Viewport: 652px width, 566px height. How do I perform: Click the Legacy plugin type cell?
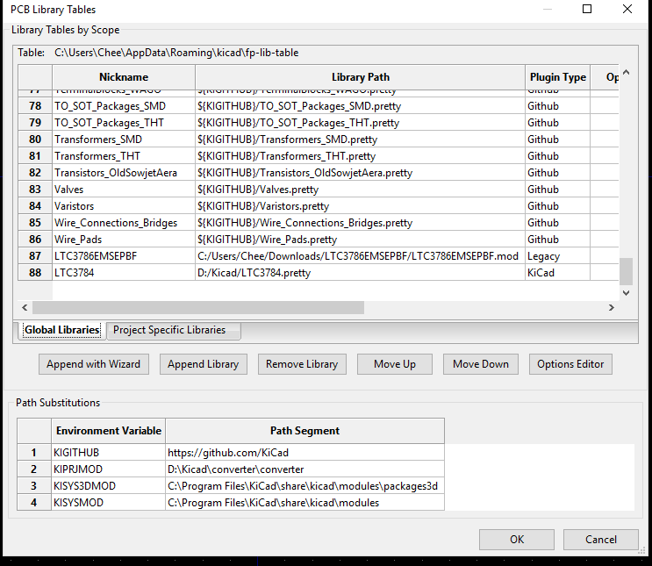pos(557,255)
